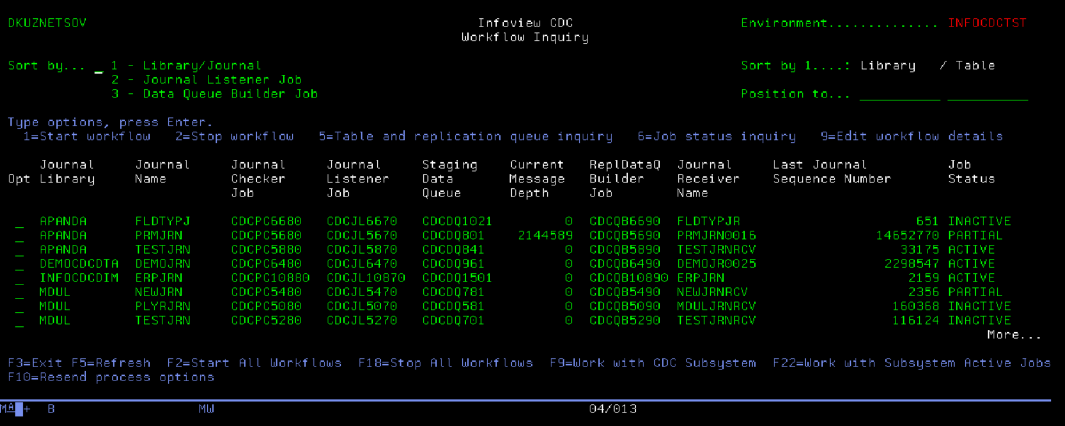This screenshot has width=1065, height=426.
Task: Click staging data queue CDCDQ1501
Action: [x=458, y=278]
